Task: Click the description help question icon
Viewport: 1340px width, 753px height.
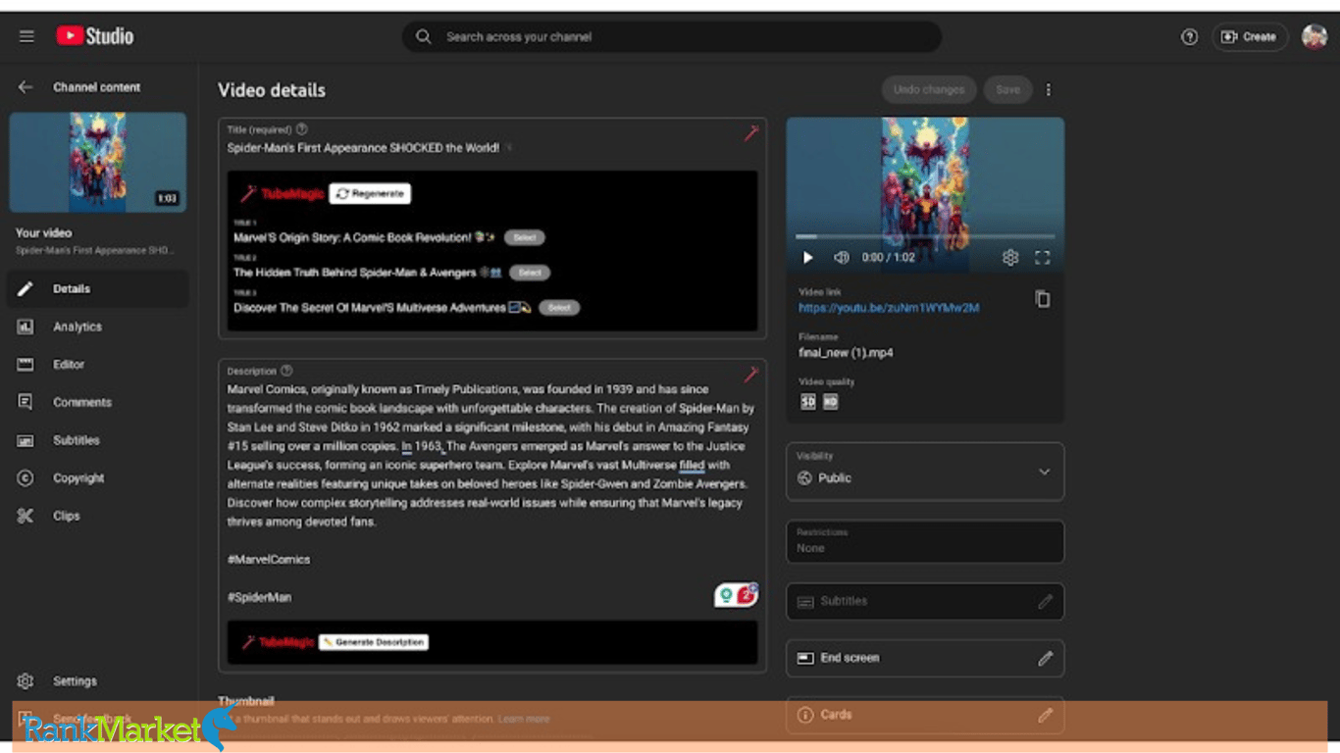Action: pyautogui.click(x=286, y=371)
